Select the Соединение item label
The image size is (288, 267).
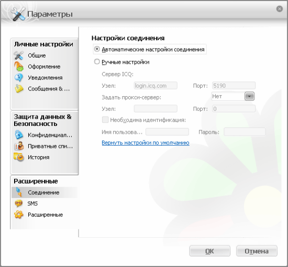[43, 192]
